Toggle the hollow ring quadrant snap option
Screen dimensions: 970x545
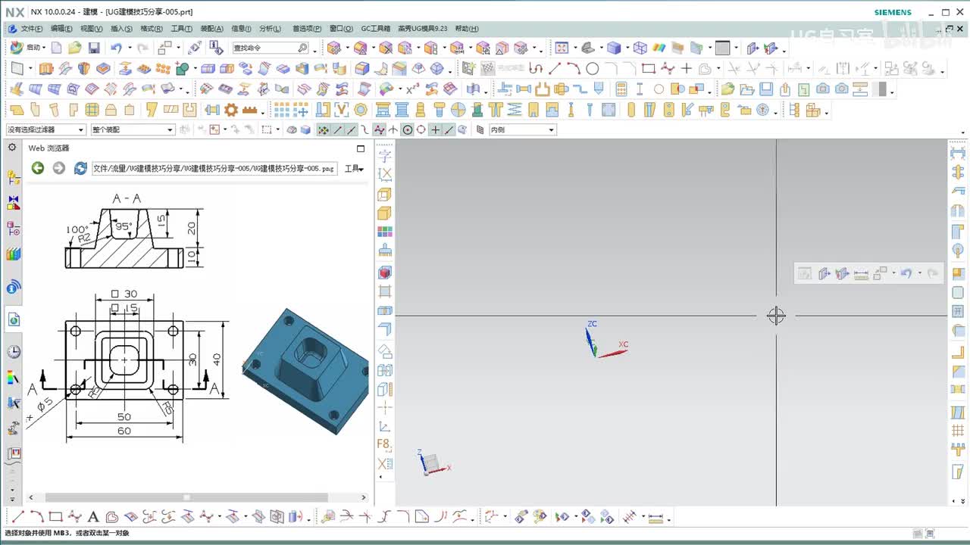[x=421, y=130]
